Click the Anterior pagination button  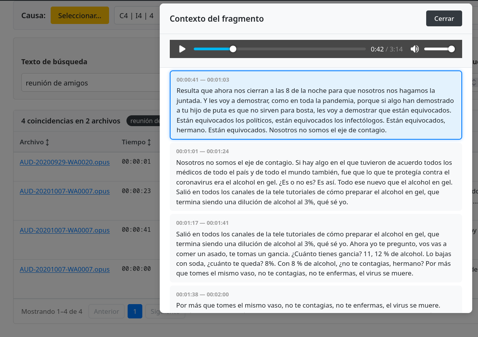(106, 311)
